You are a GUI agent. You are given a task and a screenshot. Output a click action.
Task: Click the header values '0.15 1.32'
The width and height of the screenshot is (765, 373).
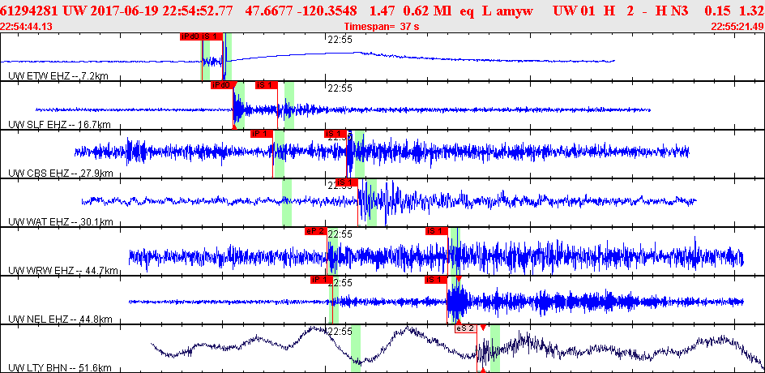tap(736, 11)
